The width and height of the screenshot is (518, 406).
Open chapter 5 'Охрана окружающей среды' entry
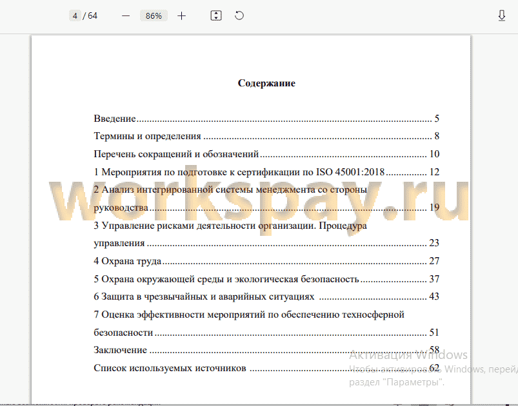tap(266, 279)
